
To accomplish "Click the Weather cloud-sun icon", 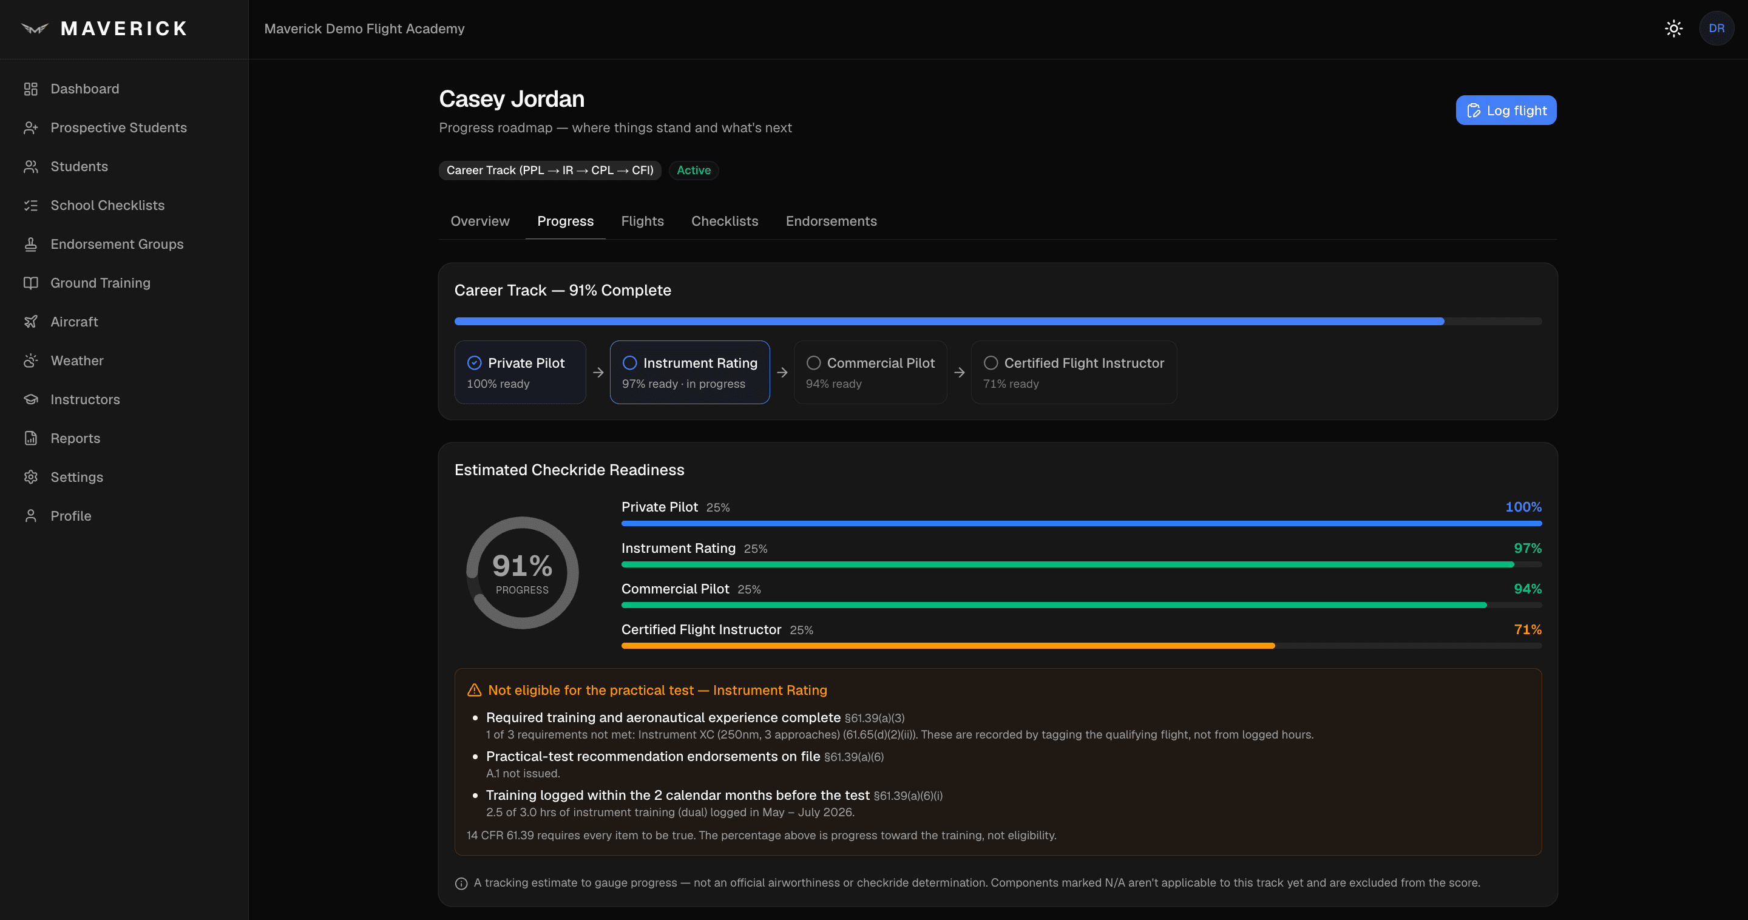I will (x=30, y=360).
